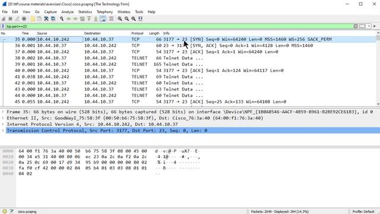Open the Capture menu
380x214 pixels.
(50, 12)
